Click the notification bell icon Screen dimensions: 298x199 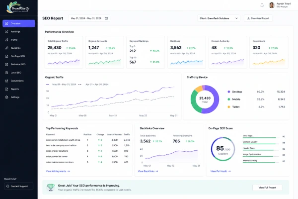point(262,5)
